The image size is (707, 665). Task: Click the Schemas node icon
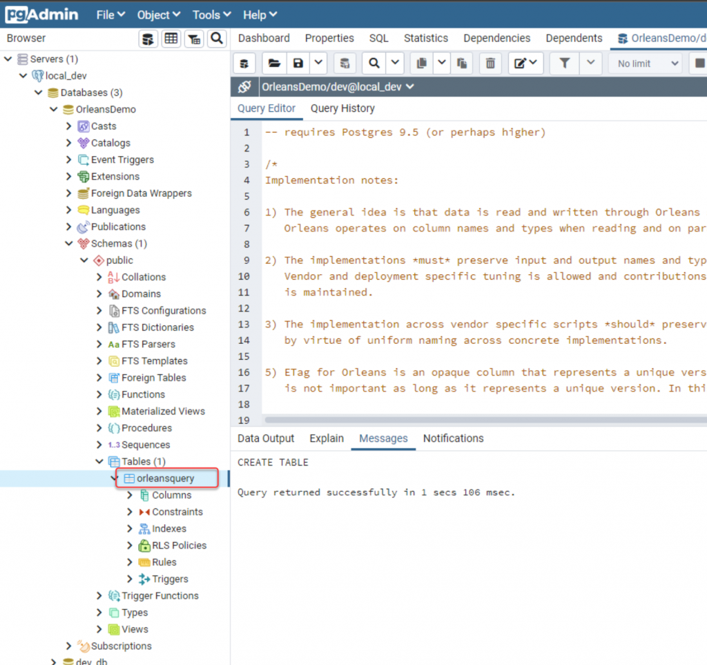[83, 244]
